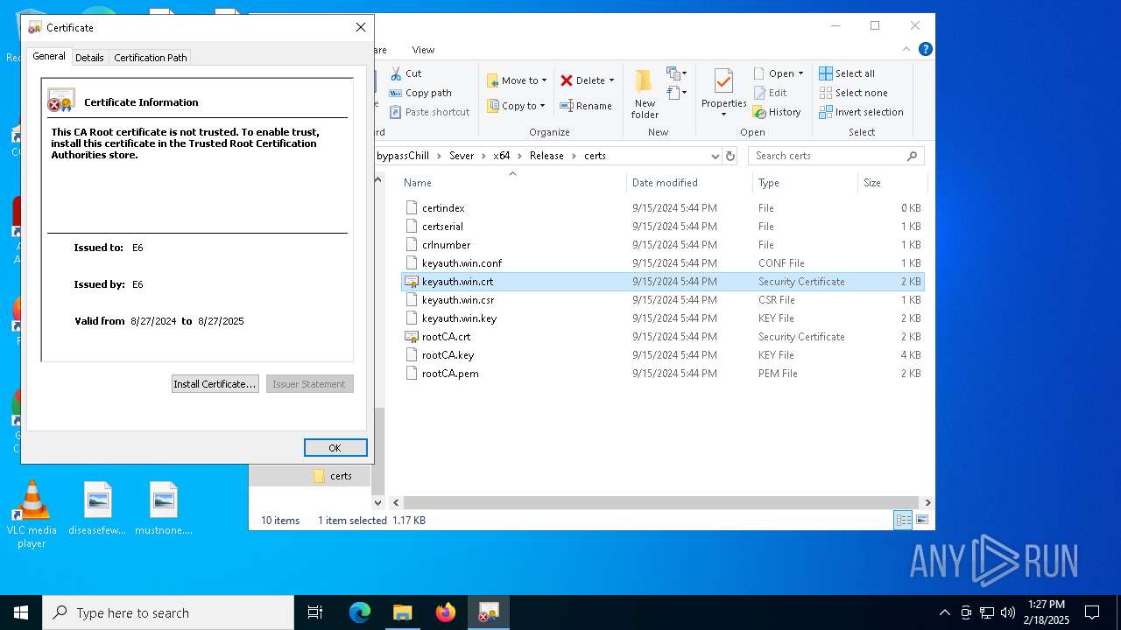
Task: Click the horizontal scrollbar right arrow
Action: (927, 502)
